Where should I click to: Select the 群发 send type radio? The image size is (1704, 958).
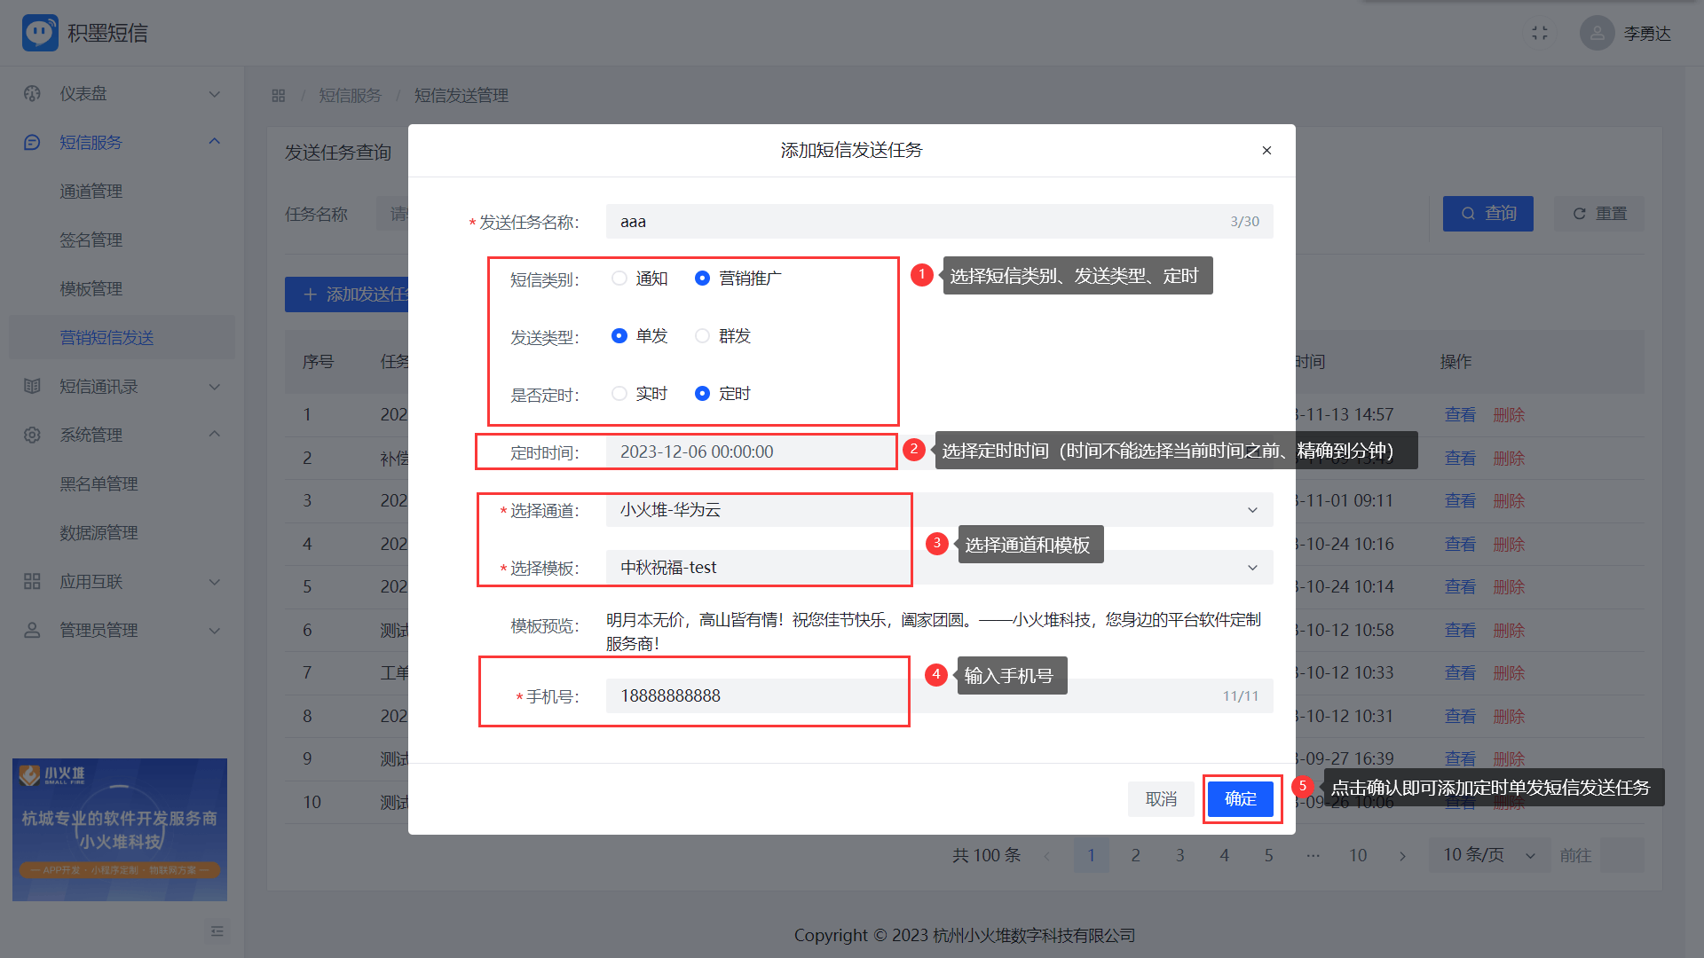[x=702, y=336]
